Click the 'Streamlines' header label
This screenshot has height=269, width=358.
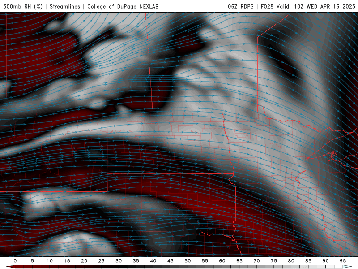click(x=65, y=6)
